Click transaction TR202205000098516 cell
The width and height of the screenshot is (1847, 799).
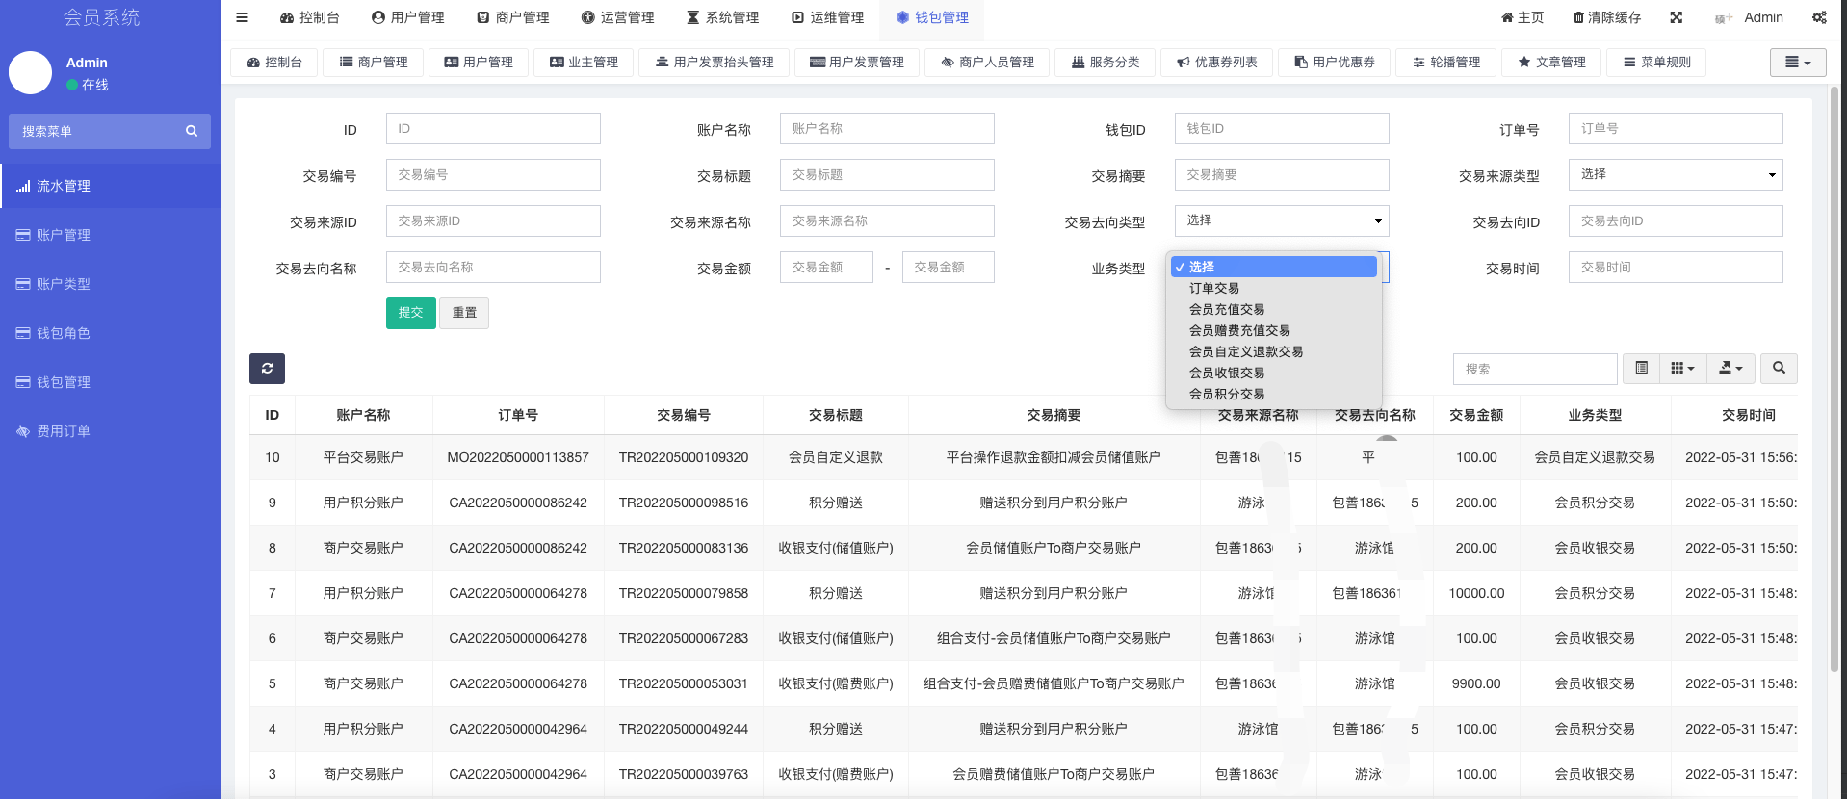pos(684,503)
